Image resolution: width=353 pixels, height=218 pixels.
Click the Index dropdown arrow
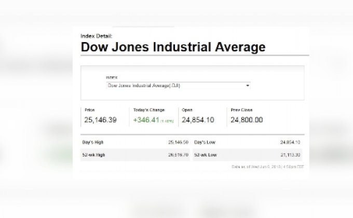pos(248,85)
